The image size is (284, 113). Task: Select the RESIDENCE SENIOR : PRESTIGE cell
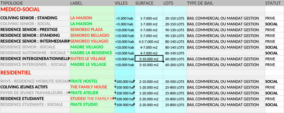point(29,30)
